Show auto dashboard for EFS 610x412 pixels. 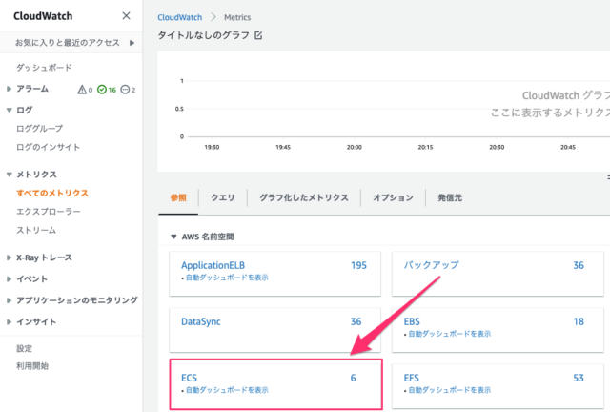(449, 390)
